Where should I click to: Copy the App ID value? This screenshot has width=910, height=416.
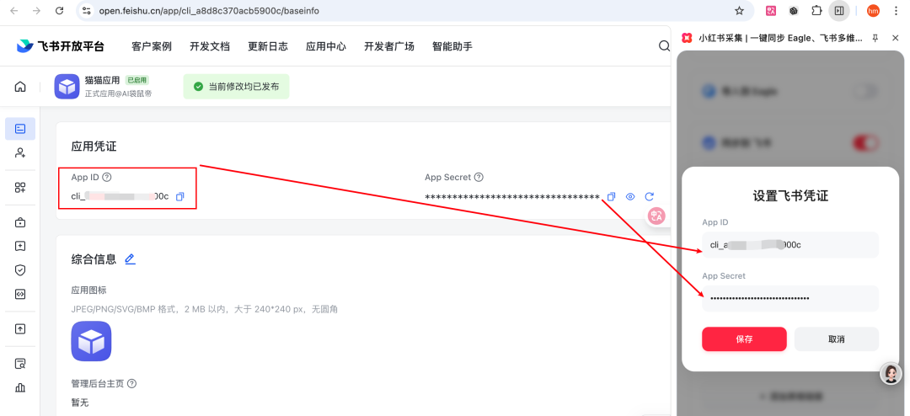pos(179,196)
